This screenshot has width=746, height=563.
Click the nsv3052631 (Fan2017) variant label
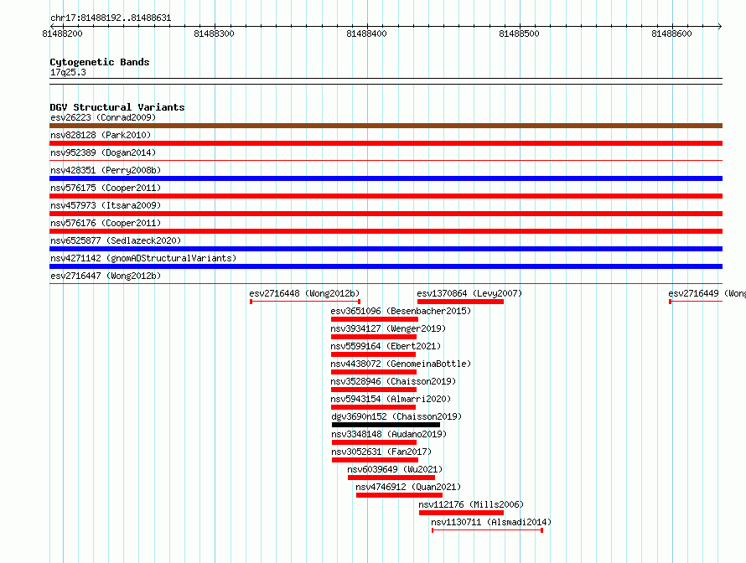pos(381,452)
